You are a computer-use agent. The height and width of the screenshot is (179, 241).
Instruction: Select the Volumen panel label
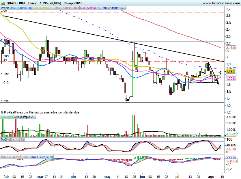[7, 117]
